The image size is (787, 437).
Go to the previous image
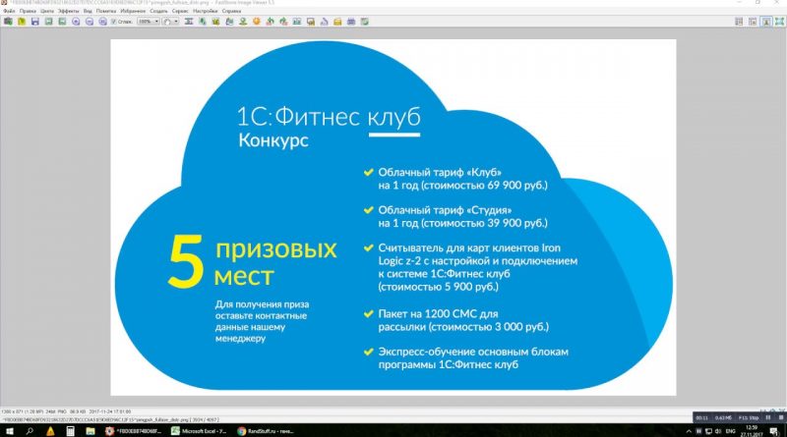pos(48,22)
